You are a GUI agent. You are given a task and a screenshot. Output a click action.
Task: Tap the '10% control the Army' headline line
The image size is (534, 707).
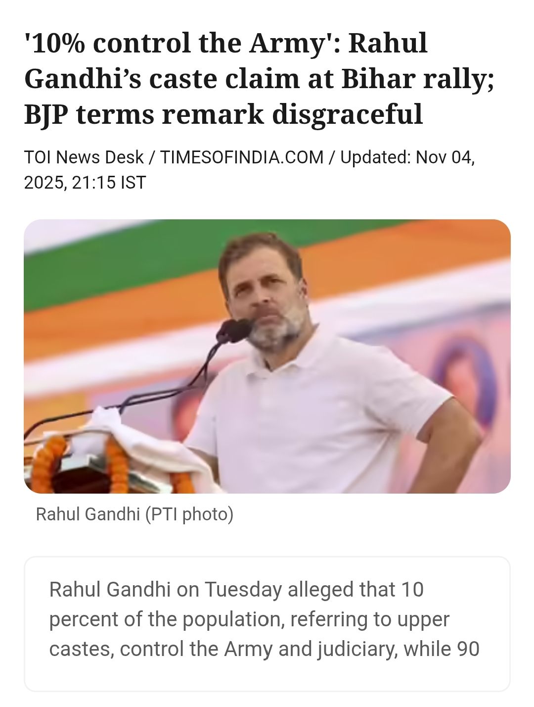pos(225,43)
